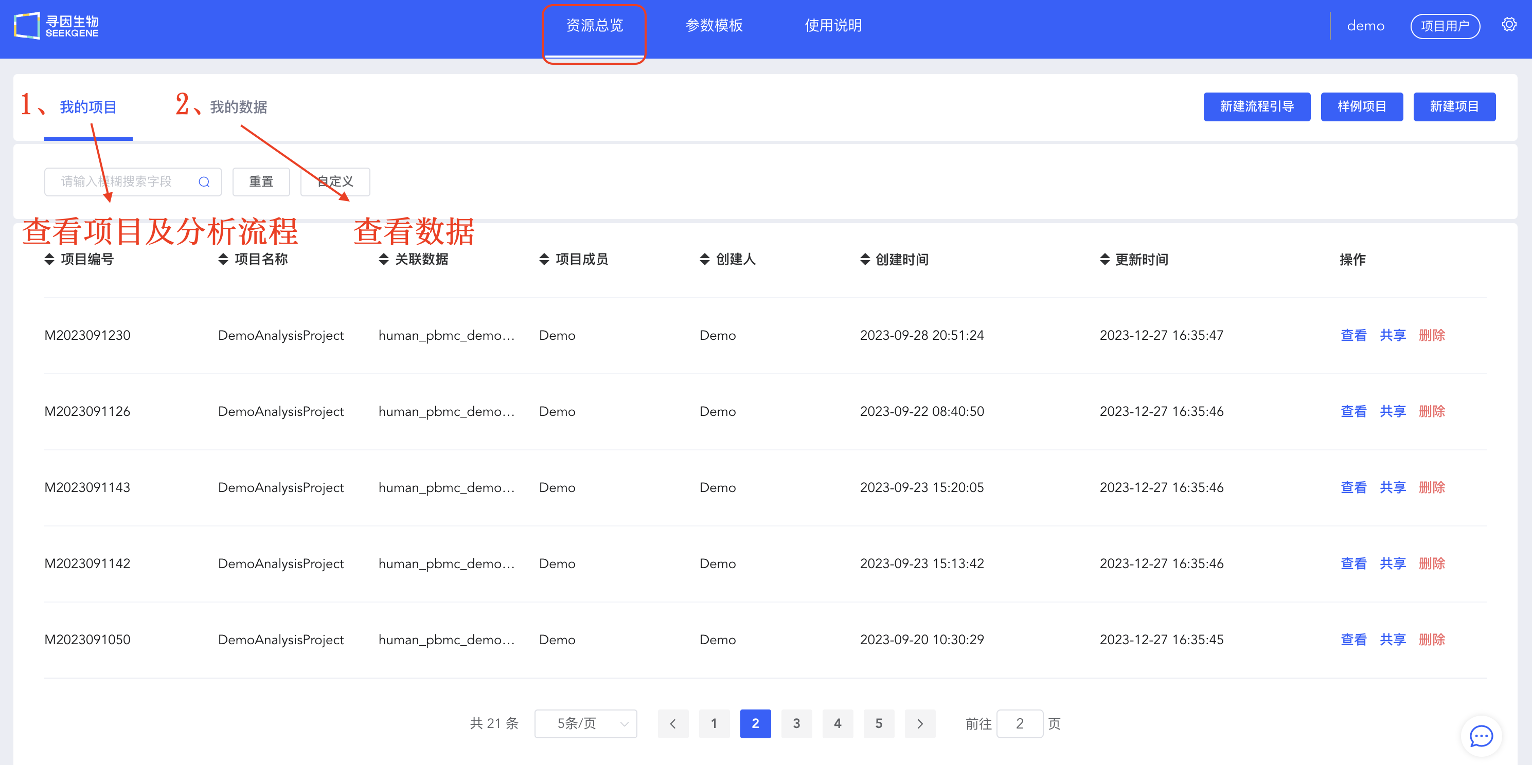View project M2023091143
1532x765 pixels.
point(1353,487)
